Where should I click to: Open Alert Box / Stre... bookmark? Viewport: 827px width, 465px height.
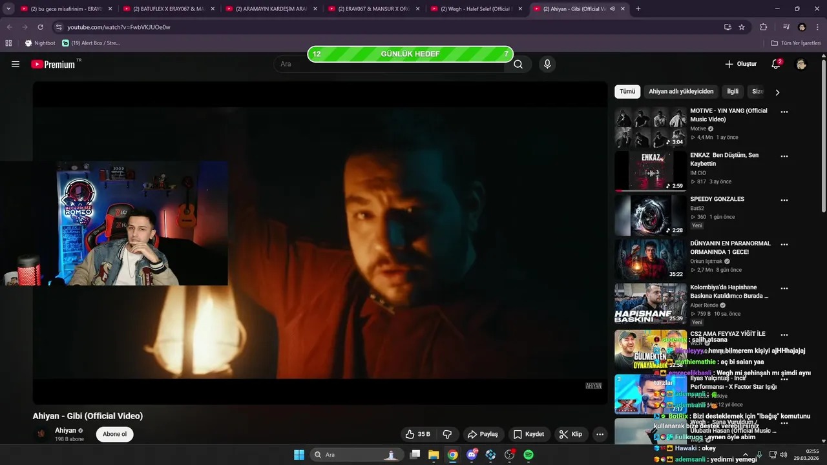pos(91,43)
